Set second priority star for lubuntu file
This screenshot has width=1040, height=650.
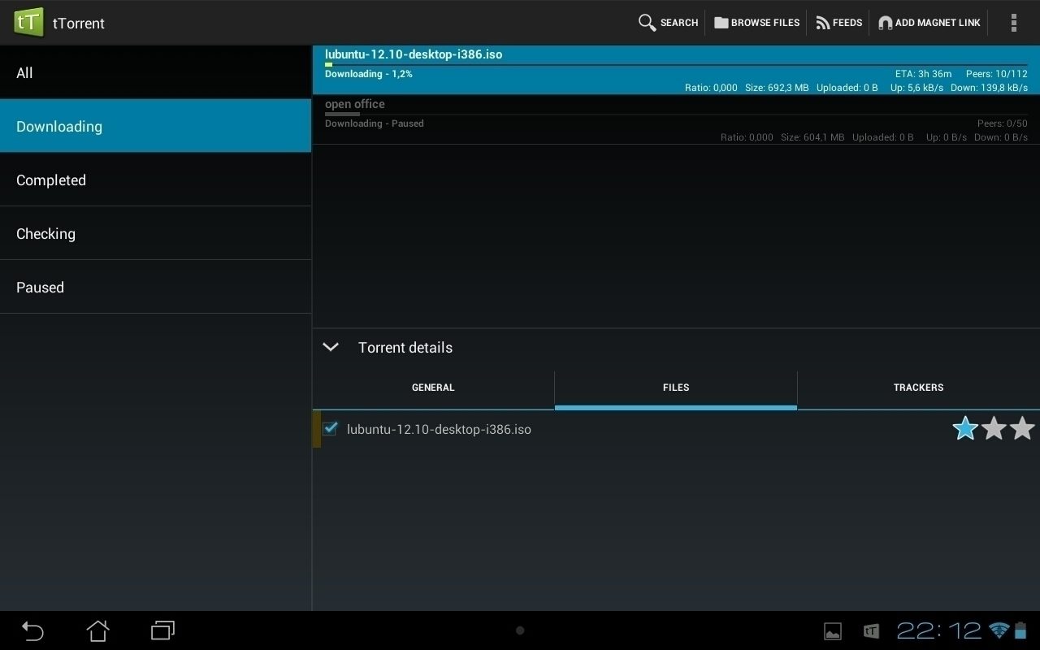tap(994, 428)
